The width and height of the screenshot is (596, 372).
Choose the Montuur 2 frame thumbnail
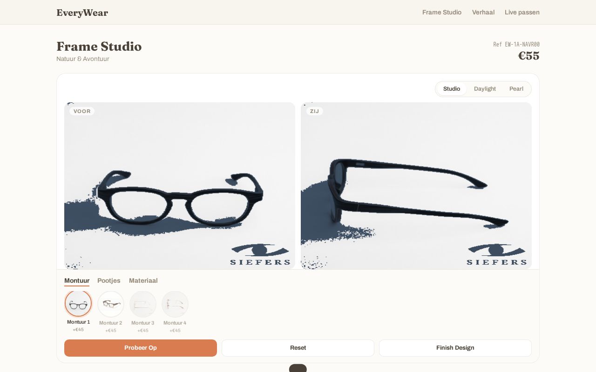coord(110,304)
